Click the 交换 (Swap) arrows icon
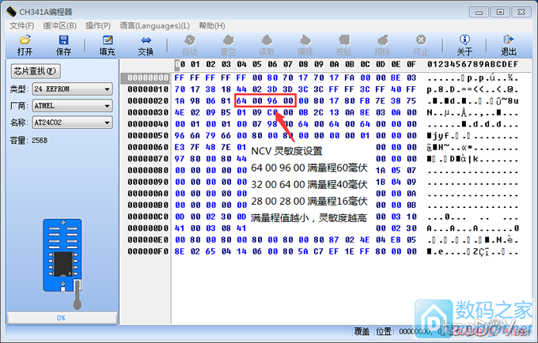The width and height of the screenshot is (538, 343). (x=146, y=44)
